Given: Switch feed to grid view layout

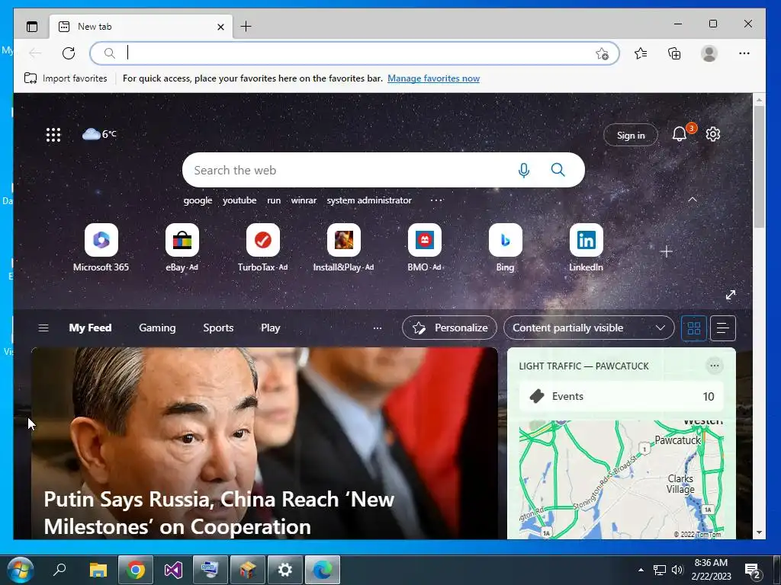Looking at the screenshot, I should tap(694, 328).
